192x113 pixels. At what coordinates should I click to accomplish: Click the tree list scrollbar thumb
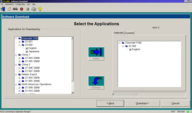point(72,60)
